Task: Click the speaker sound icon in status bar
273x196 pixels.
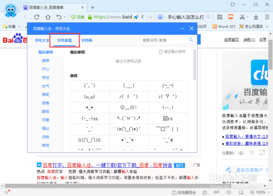Action: click(x=229, y=192)
